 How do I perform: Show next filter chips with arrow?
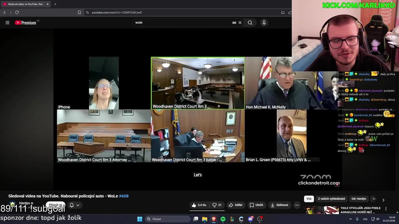pos(383,200)
